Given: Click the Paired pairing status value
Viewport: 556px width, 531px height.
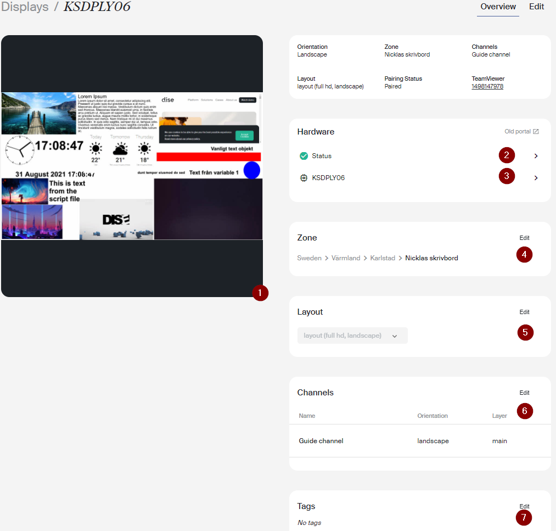Looking at the screenshot, I should [392, 86].
